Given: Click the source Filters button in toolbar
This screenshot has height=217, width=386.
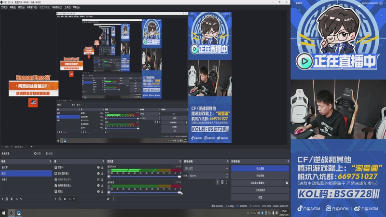Looking at the screenshot, I should (49, 153).
